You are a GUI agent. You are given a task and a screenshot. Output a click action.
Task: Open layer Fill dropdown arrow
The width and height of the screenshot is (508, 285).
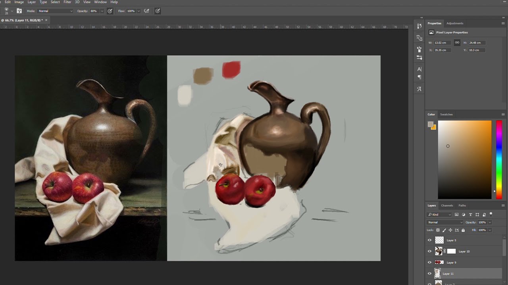490,230
